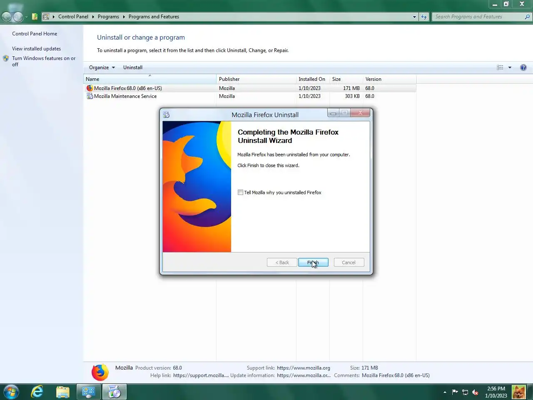
Task: Click the change view icon in toolbar
Action: (500, 67)
